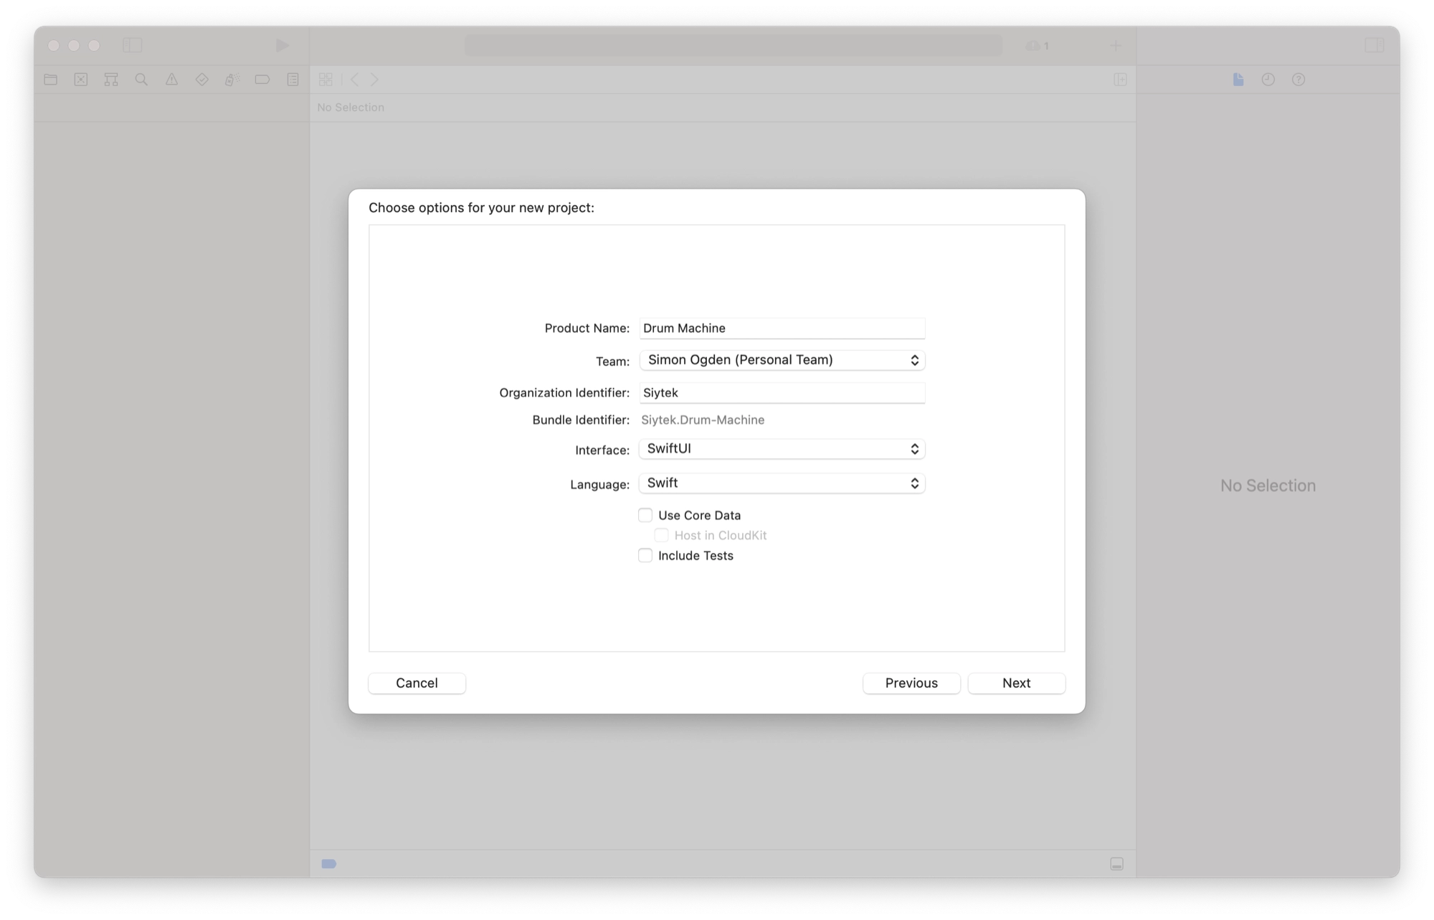Open the Language Swift dropdown
Screen dimensions: 1434x920
coord(782,483)
